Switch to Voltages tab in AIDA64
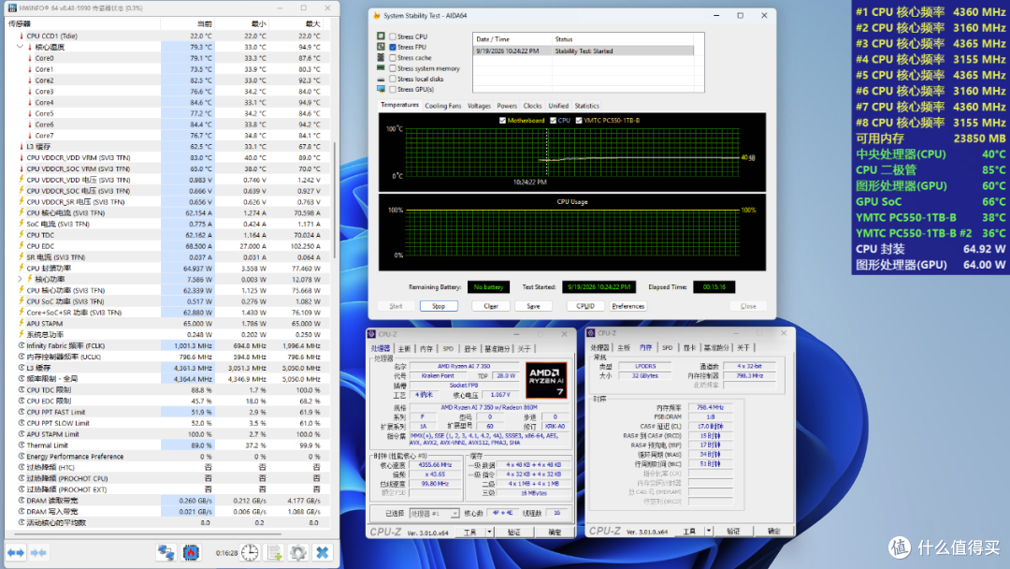This screenshot has height=569, width=1010. (x=479, y=106)
